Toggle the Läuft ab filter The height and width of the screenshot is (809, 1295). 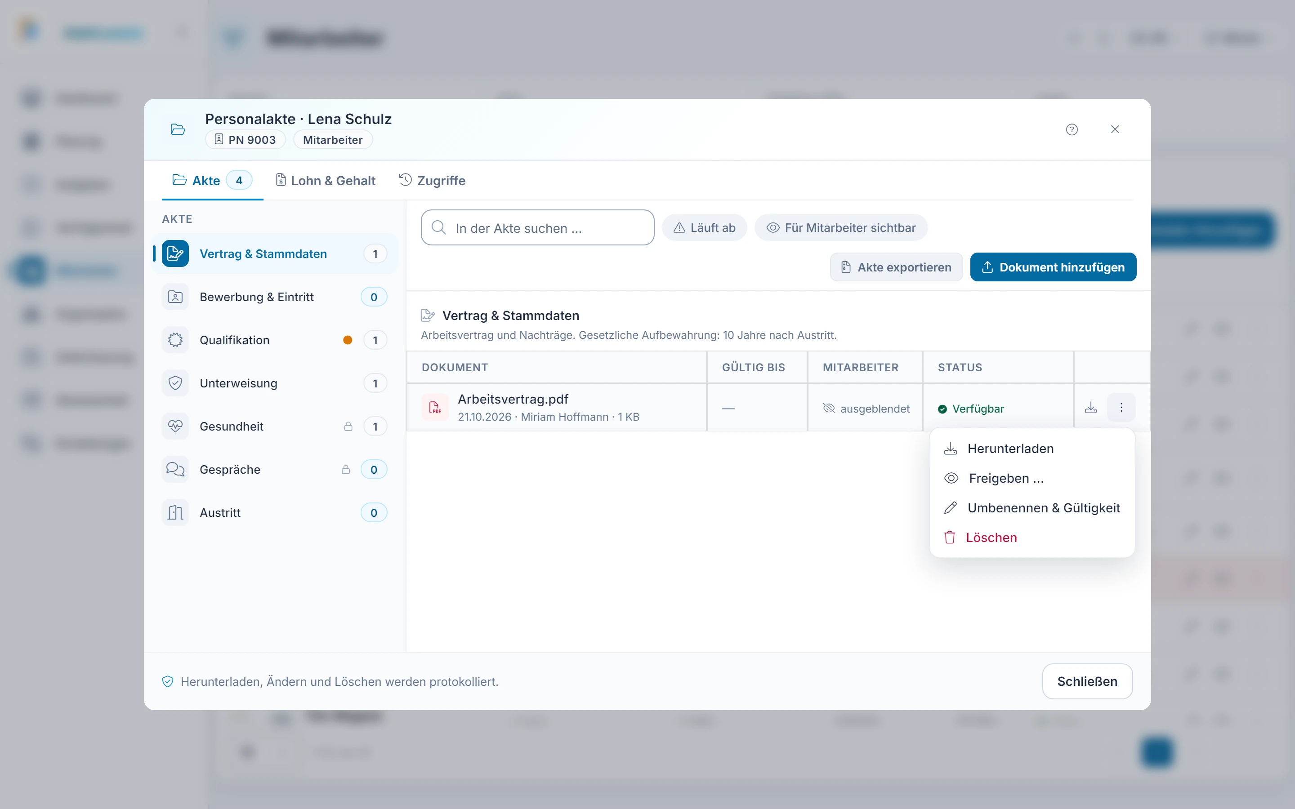(x=704, y=228)
